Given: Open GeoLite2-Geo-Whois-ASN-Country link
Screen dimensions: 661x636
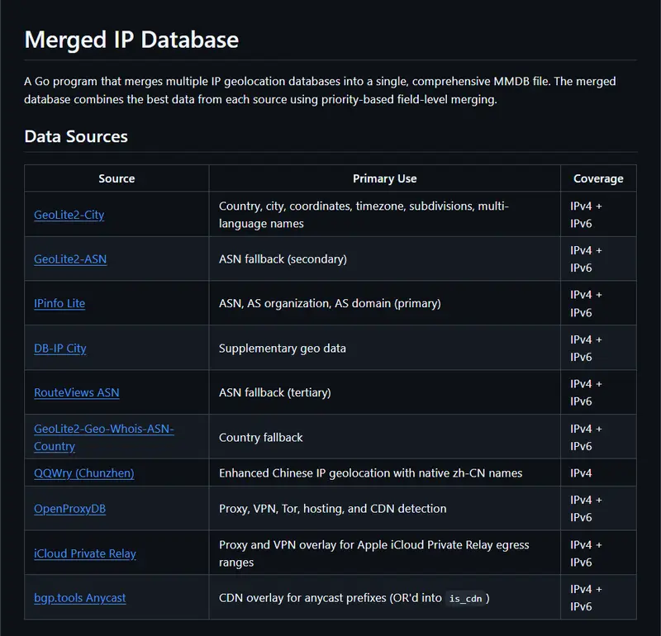Looking at the screenshot, I should point(104,438).
